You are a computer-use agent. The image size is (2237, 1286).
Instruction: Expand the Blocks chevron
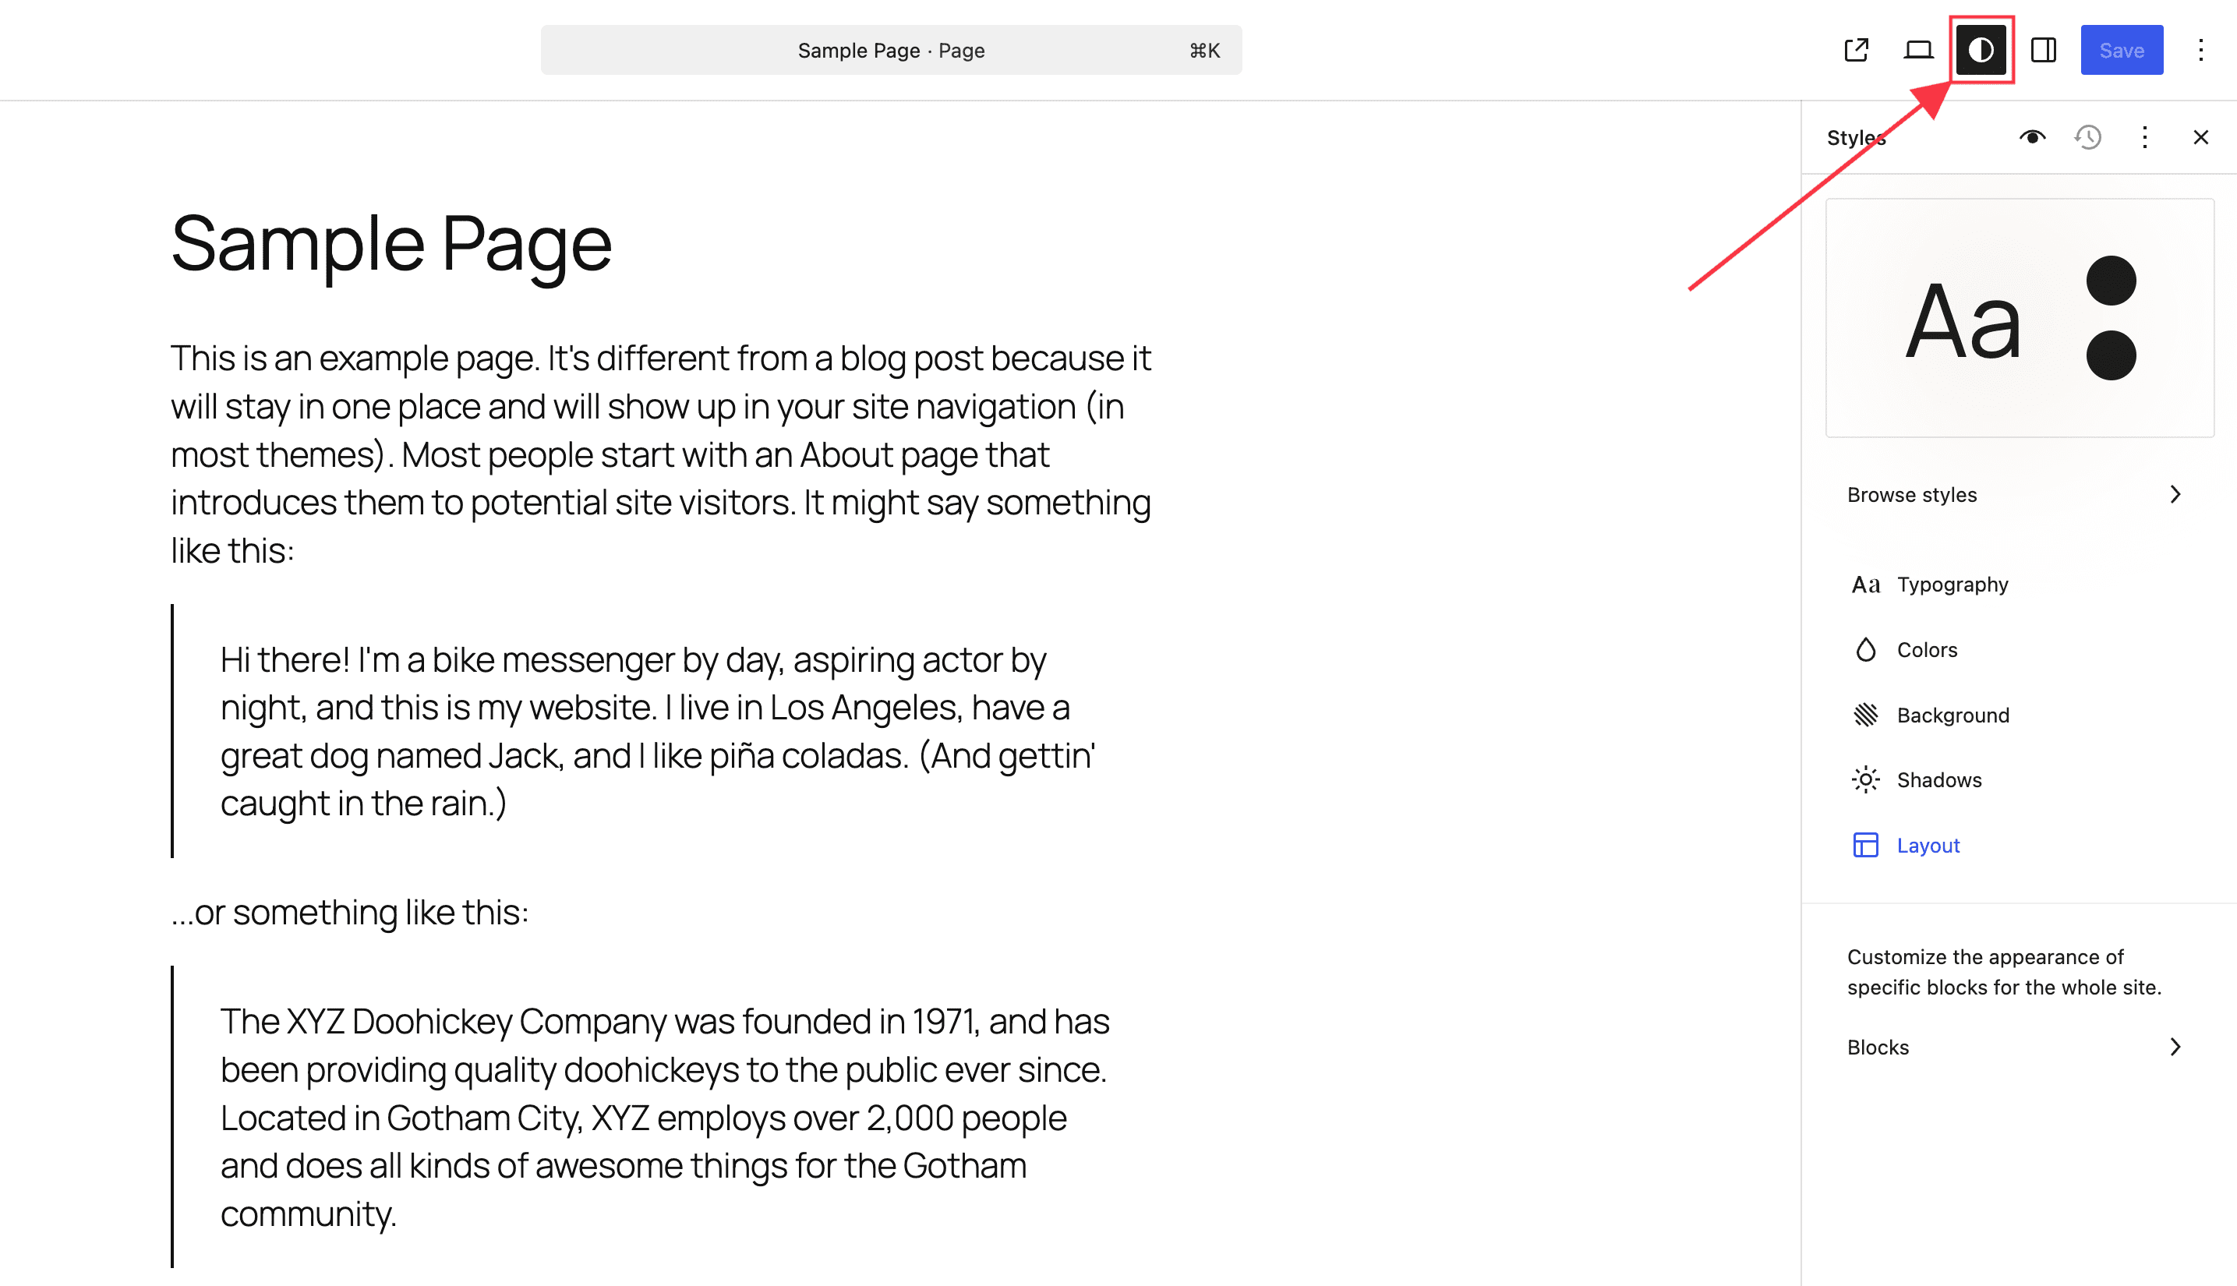click(2175, 1048)
